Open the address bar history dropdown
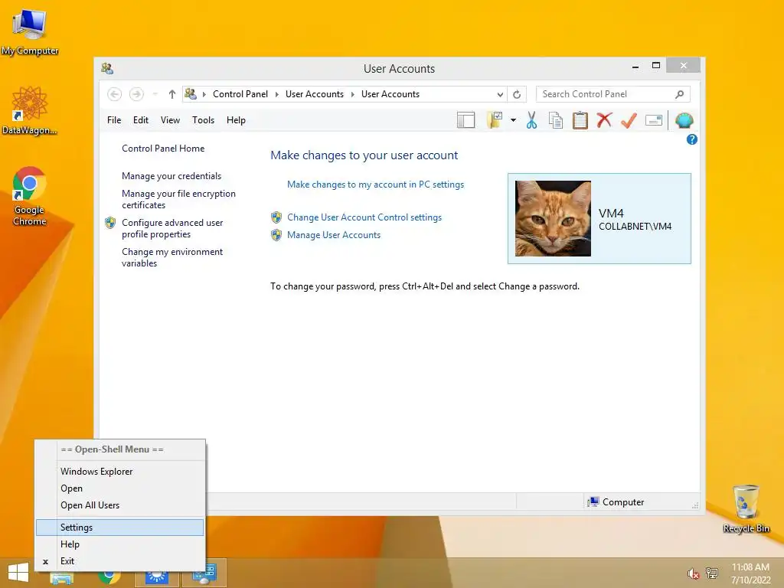 tap(500, 94)
